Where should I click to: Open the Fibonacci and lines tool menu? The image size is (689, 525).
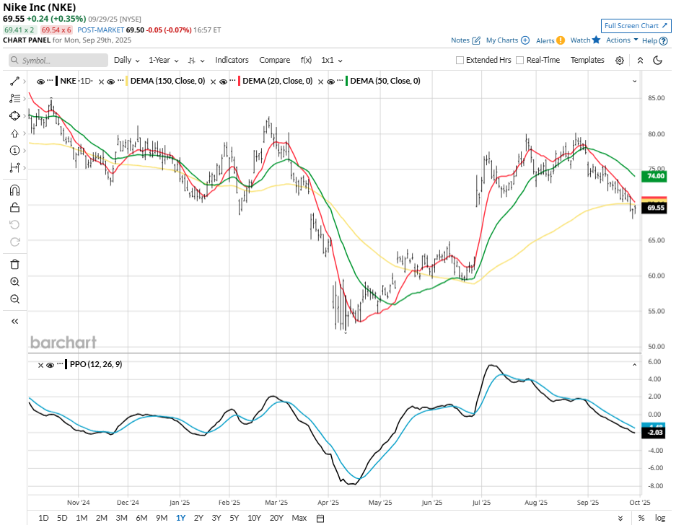point(14,98)
